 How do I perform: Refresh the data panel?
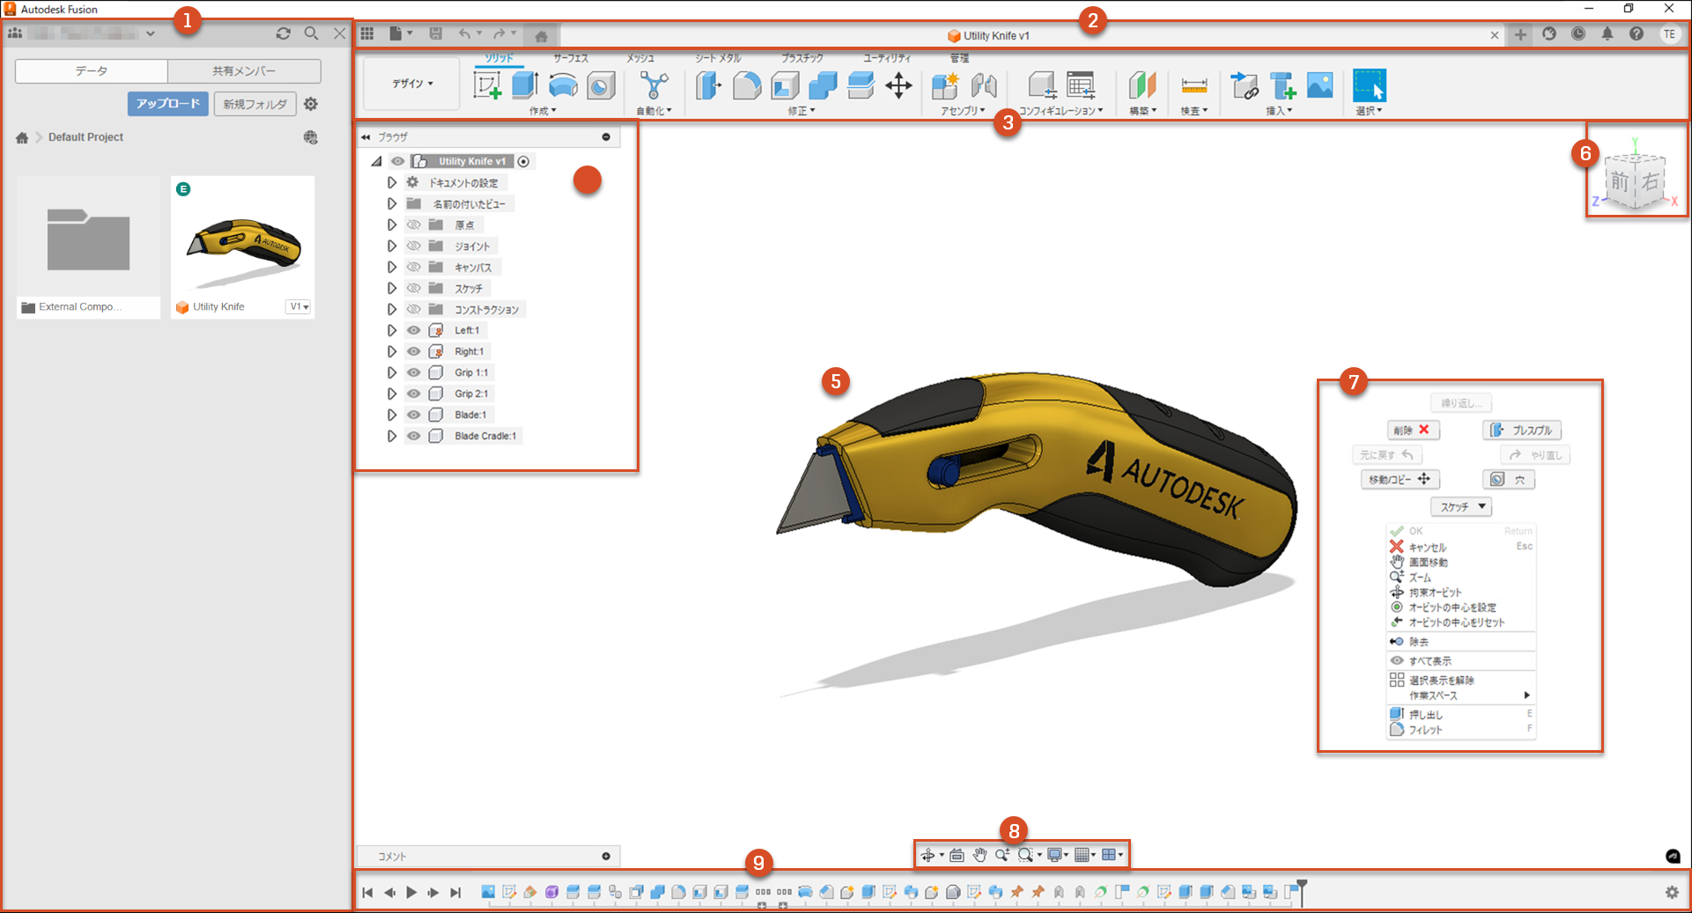tap(283, 33)
